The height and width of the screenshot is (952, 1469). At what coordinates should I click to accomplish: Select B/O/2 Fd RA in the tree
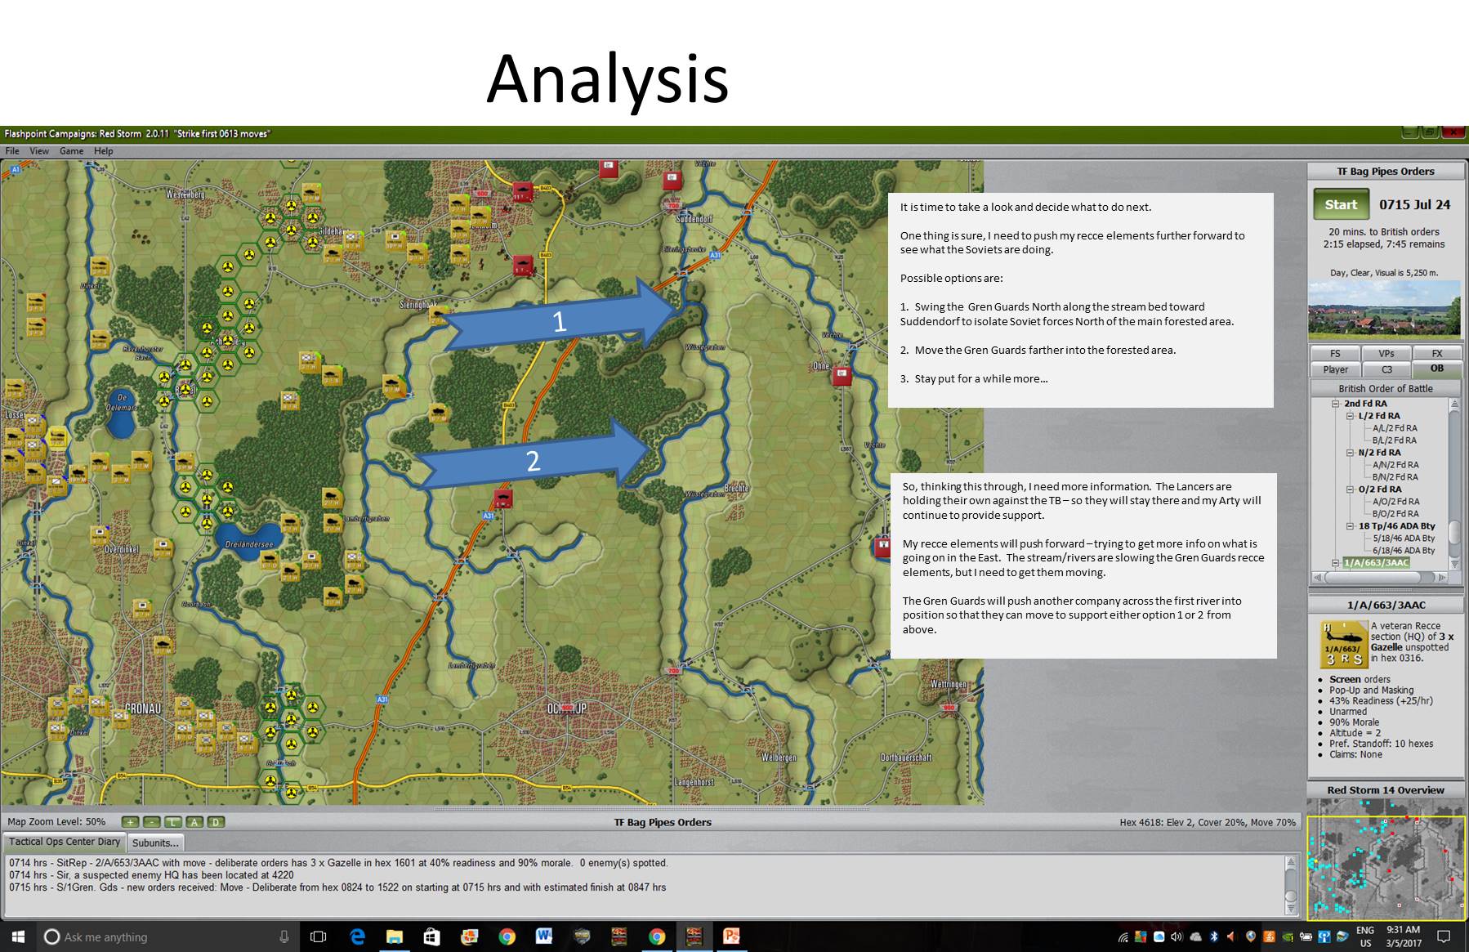[1395, 514]
